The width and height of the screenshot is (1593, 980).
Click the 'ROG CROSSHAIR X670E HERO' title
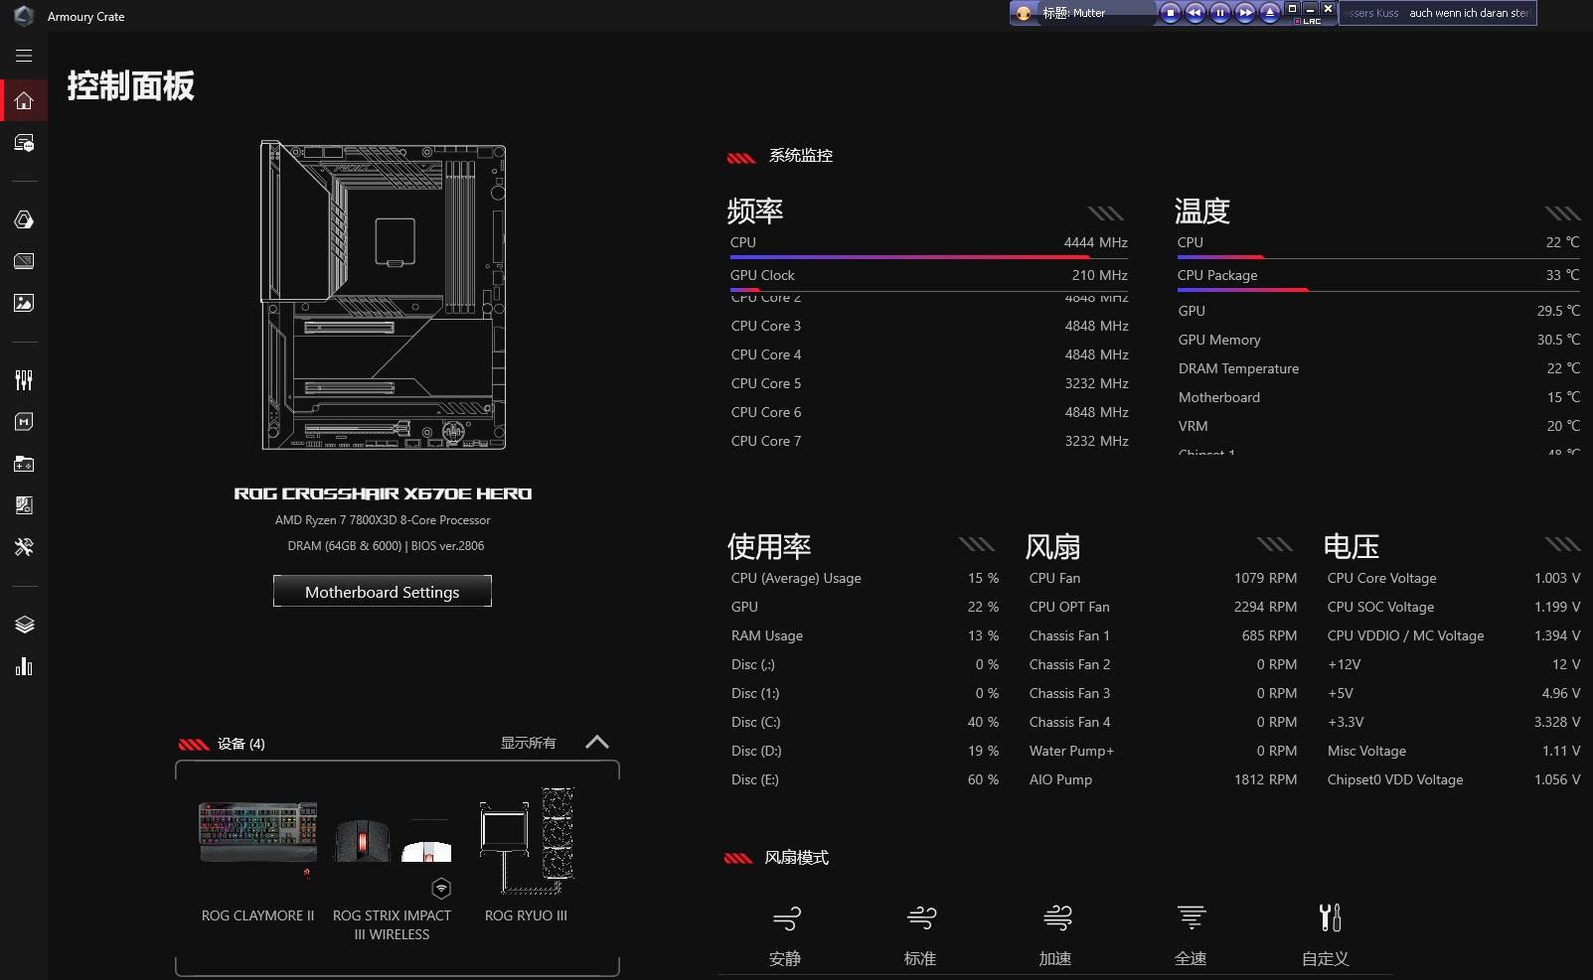click(383, 493)
